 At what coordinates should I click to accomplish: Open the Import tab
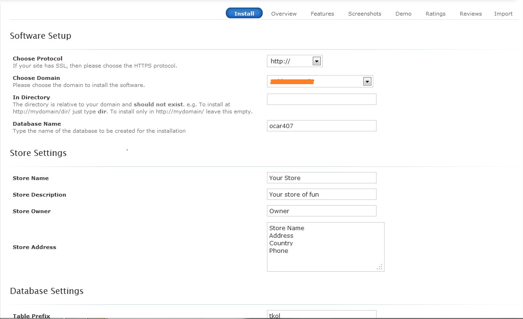[503, 14]
